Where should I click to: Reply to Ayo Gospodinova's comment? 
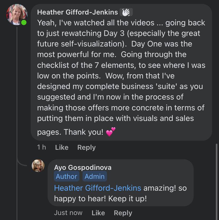(123, 213)
